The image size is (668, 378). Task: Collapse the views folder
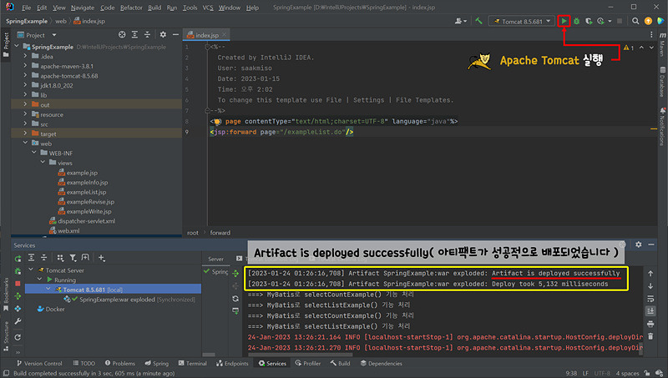click(43, 163)
